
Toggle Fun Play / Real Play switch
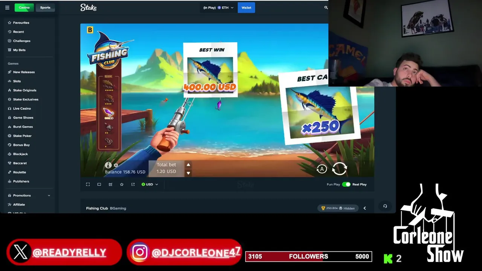click(346, 184)
